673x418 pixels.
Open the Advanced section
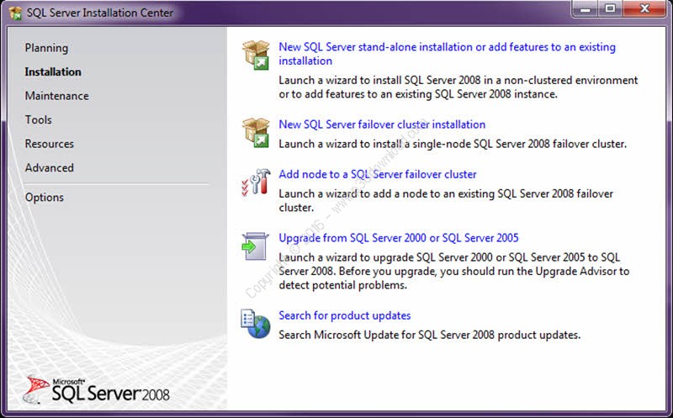pos(49,168)
